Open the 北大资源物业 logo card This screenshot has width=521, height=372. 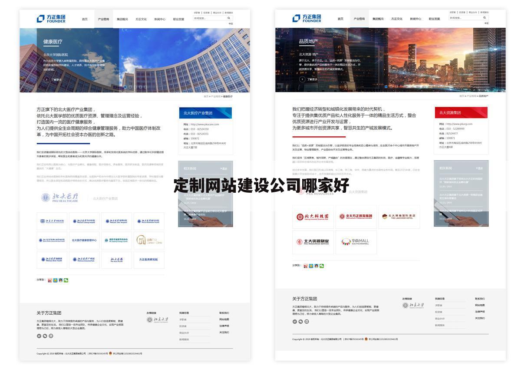pos(313,242)
